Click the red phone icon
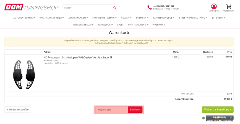The image size is (240, 124). pyautogui.click(x=150, y=7)
